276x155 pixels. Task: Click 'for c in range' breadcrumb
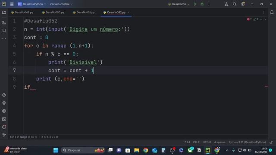(x=23, y=137)
